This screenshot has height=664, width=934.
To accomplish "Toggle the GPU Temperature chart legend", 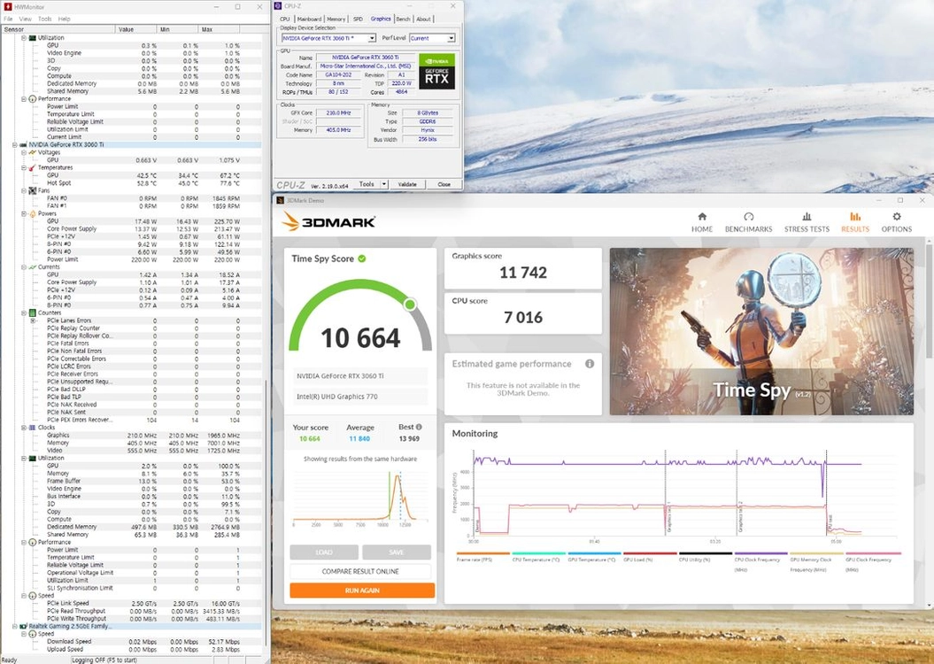I will click(594, 557).
